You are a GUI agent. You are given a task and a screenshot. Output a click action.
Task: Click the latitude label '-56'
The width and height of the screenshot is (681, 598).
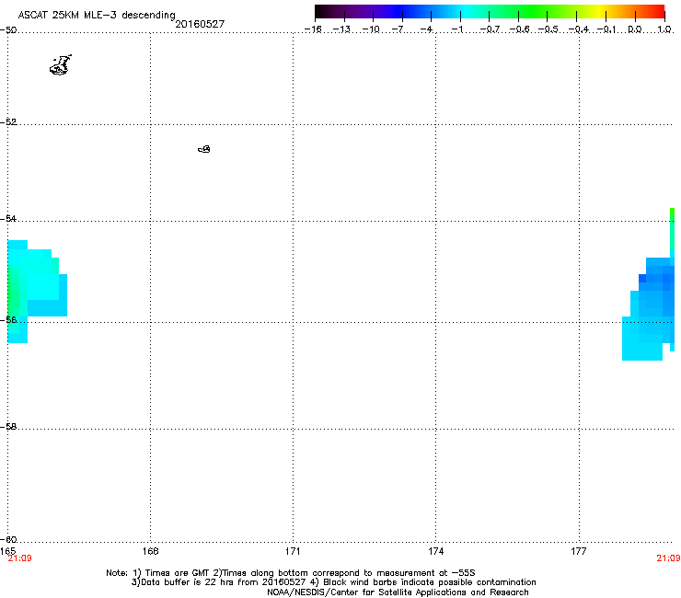coord(8,319)
